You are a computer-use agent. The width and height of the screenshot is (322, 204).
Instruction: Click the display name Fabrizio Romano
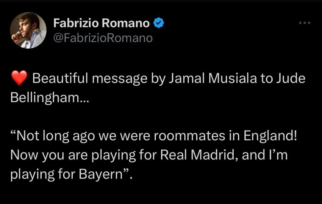101,23
